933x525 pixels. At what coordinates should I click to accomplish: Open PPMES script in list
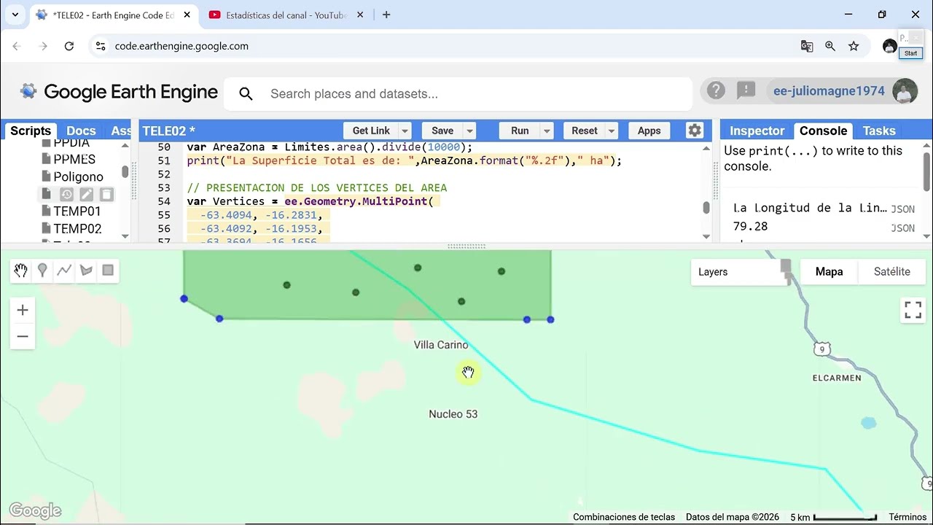point(74,160)
